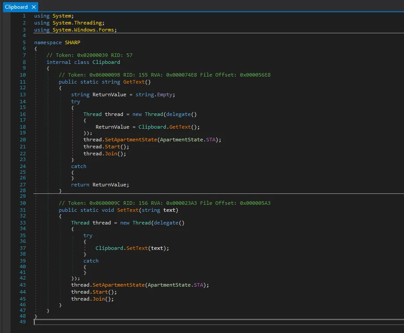This screenshot has width=404, height=333.
Task: Click Start method call on line 44
Action: (101, 292)
